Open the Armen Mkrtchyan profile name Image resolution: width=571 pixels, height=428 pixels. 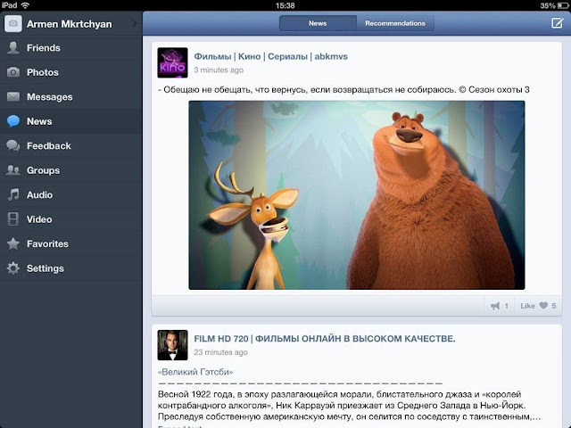70,24
